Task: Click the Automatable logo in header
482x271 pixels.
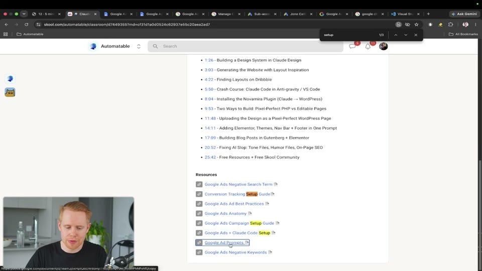Action: click(93, 46)
